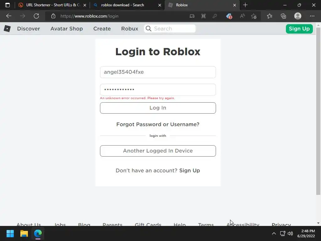321x241 pixels.
Task: Follow Sign Up link below account prompt
Action: point(190,170)
